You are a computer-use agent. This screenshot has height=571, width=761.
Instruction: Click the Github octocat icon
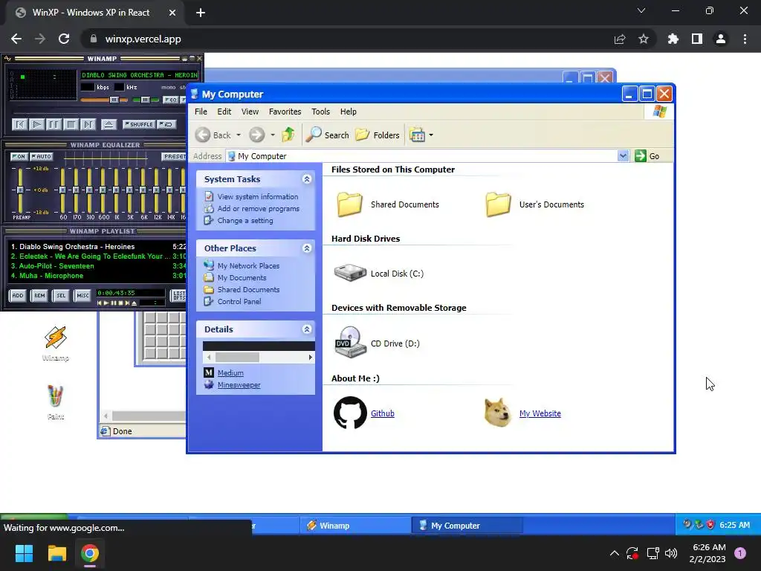click(x=350, y=413)
